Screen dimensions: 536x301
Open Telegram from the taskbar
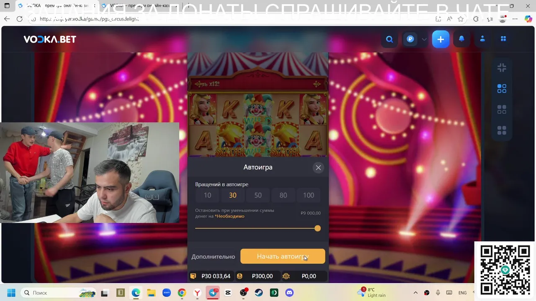point(213,293)
